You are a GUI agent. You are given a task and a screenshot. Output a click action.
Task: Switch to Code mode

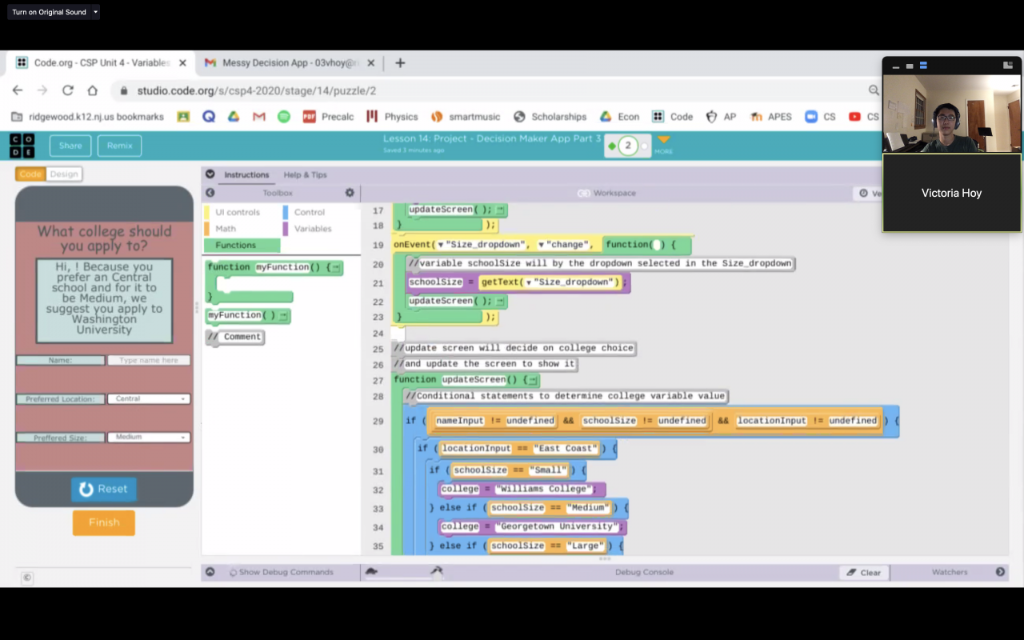click(x=30, y=174)
